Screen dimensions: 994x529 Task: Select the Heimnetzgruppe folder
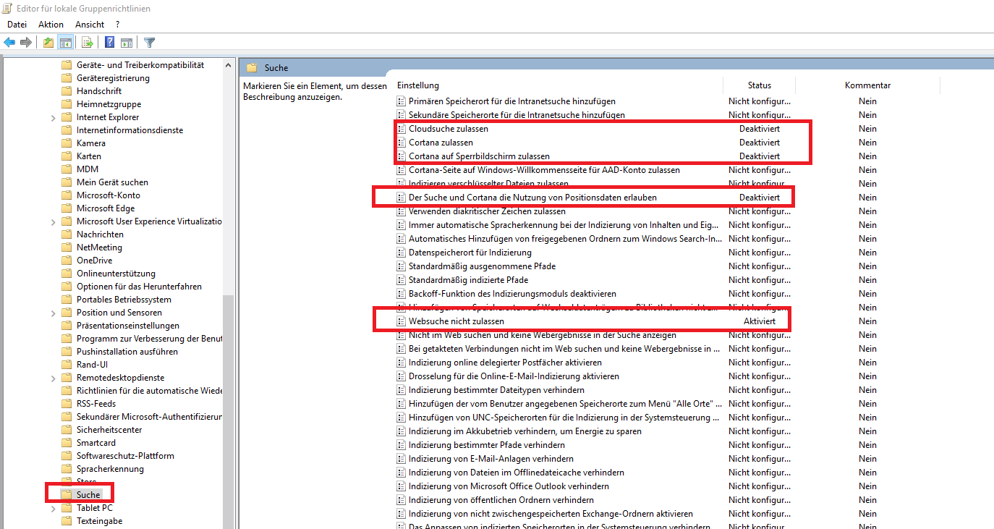(x=109, y=104)
